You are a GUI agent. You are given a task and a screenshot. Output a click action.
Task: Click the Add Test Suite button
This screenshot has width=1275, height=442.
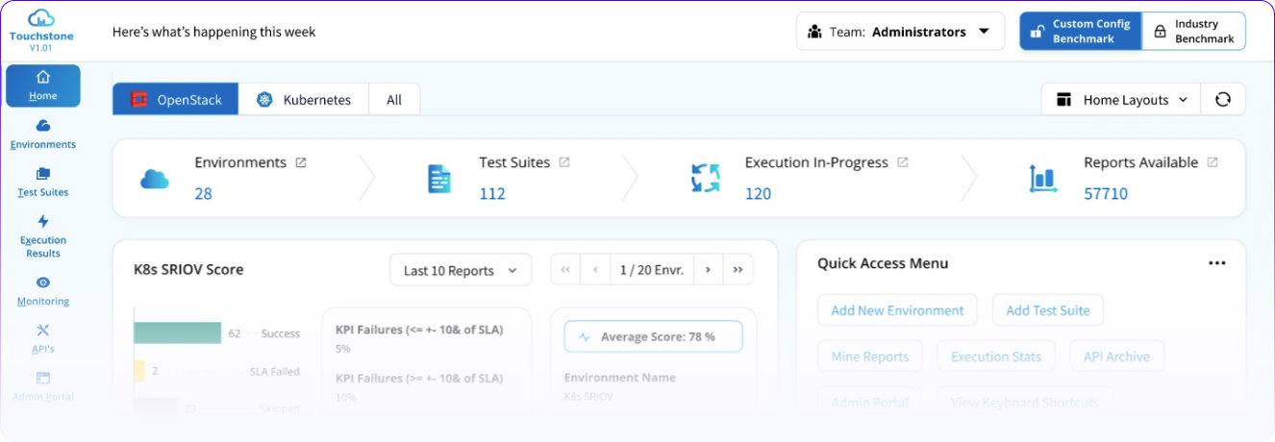1047,310
